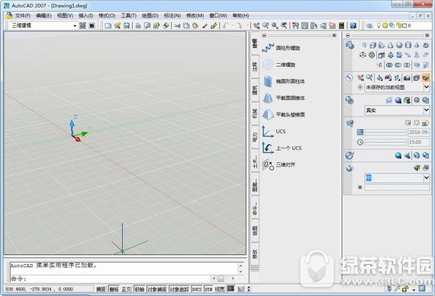Image resolution: width=435 pixels, height=296 pixels.
Task: Collapse tool palette using its minus button
Action: [264, 36]
